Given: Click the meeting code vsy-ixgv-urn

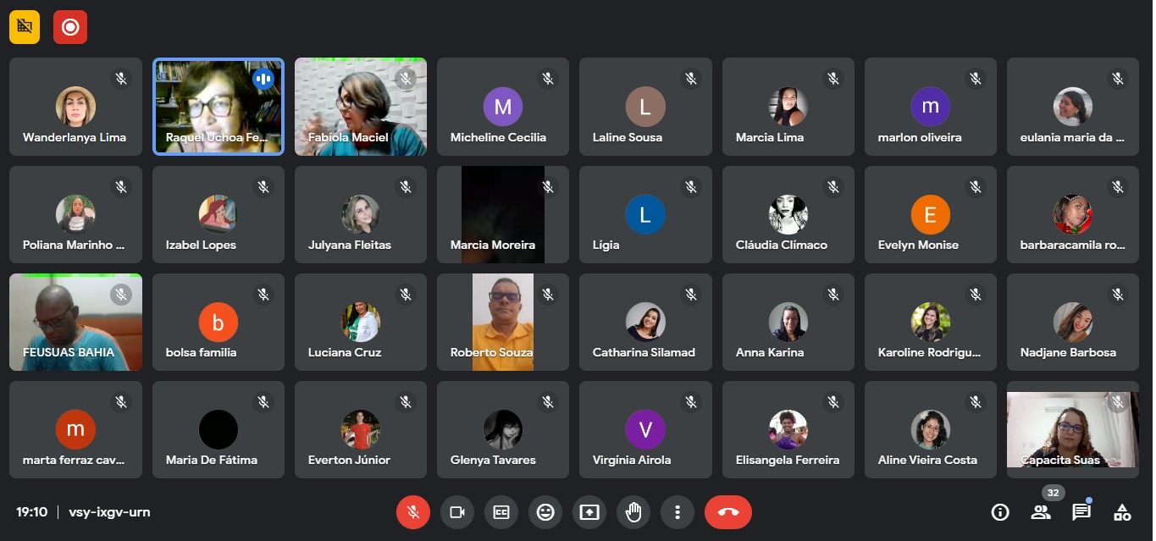Looking at the screenshot, I should pos(109,512).
